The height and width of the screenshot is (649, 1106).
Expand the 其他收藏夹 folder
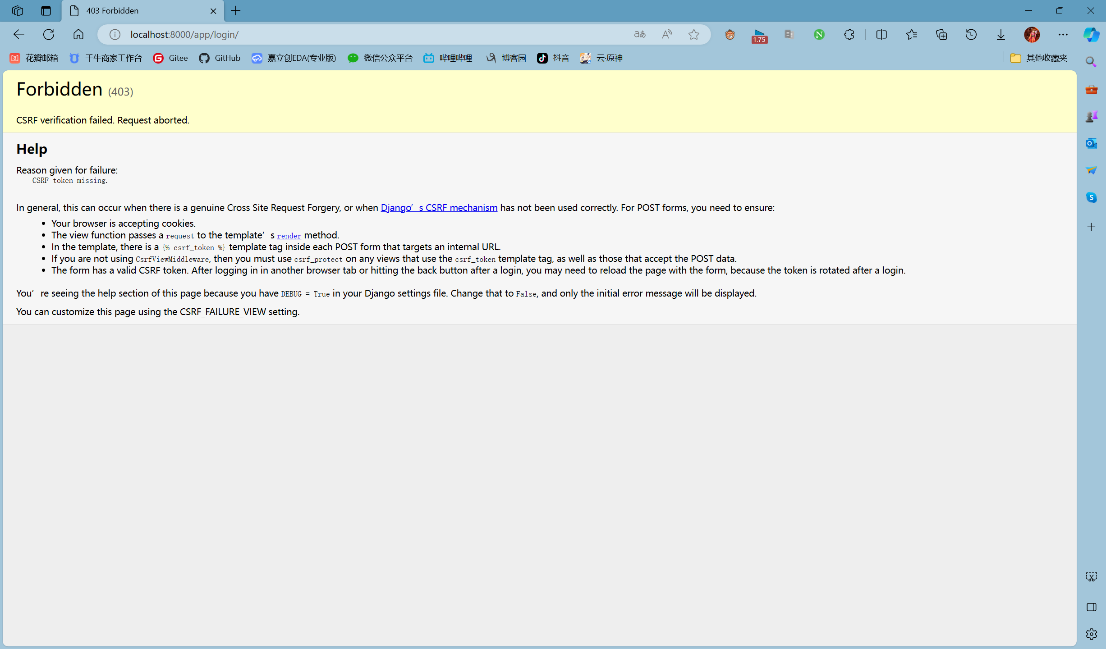[x=1039, y=58]
